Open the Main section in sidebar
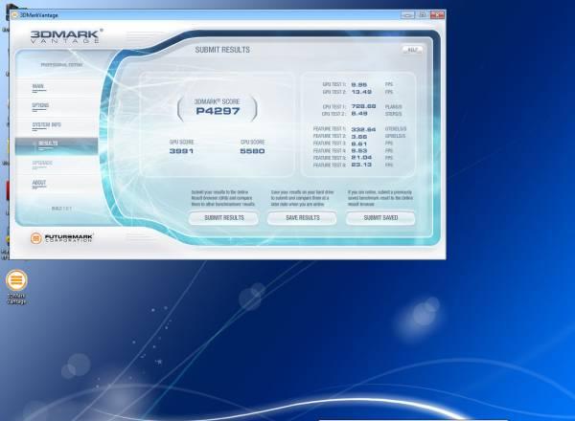Screen dimensions: 575x421 [x=38, y=86]
